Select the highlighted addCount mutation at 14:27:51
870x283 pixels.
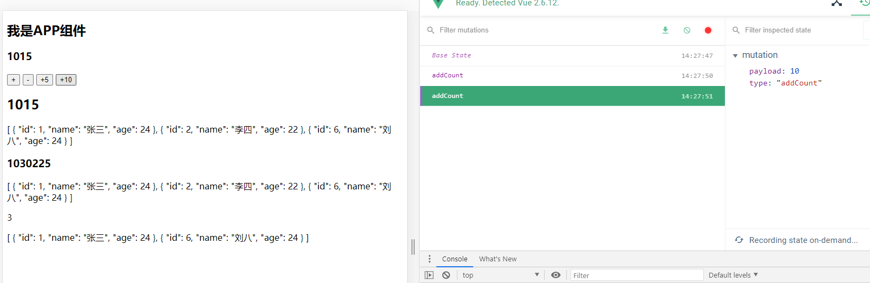tap(572, 96)
